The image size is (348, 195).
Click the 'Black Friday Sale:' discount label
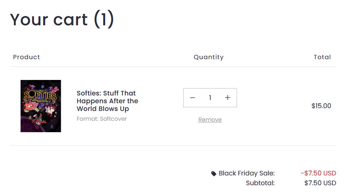247,173
